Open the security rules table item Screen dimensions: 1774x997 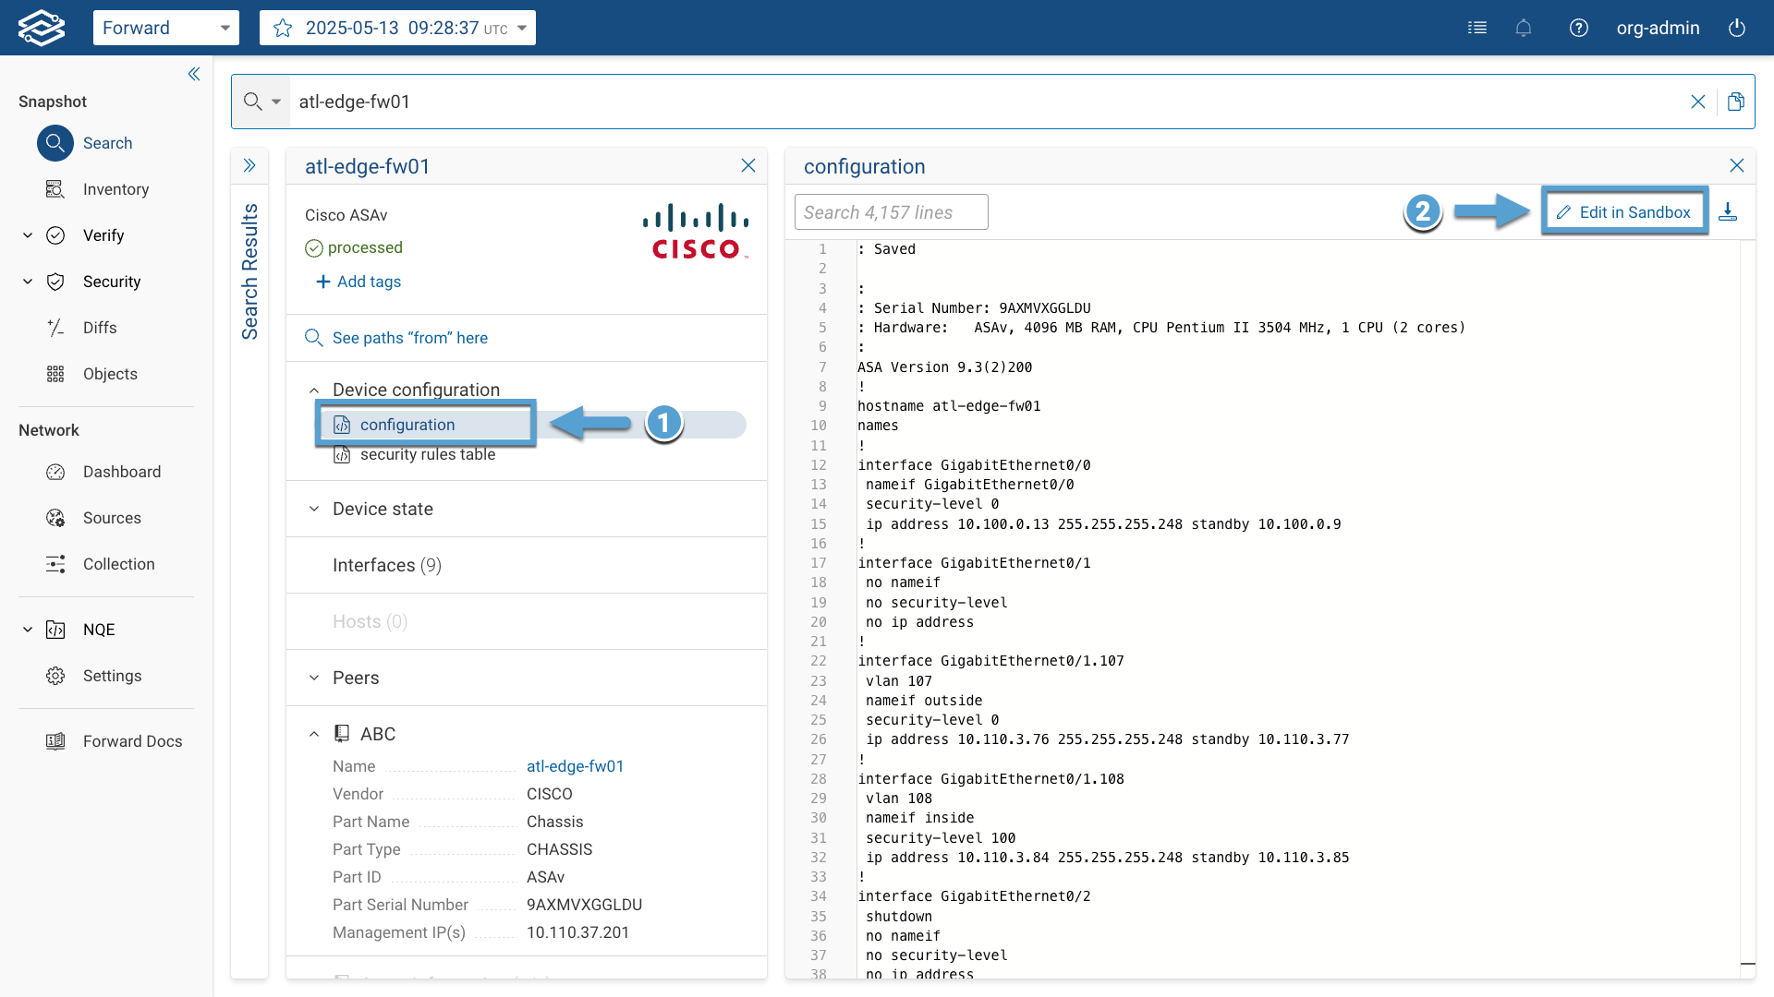(x=427, y=454)
